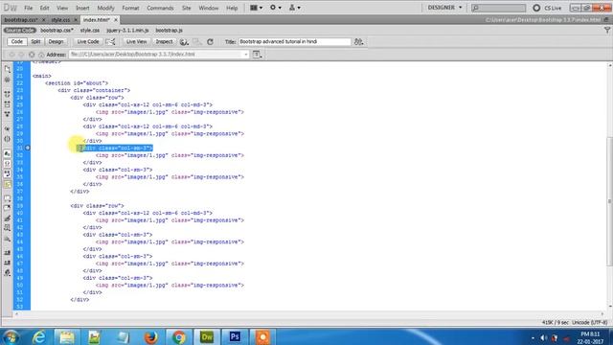Open related file jquery-3.1.1.min.js
Viewport: 613px width, 345px height.
point(127,30)
